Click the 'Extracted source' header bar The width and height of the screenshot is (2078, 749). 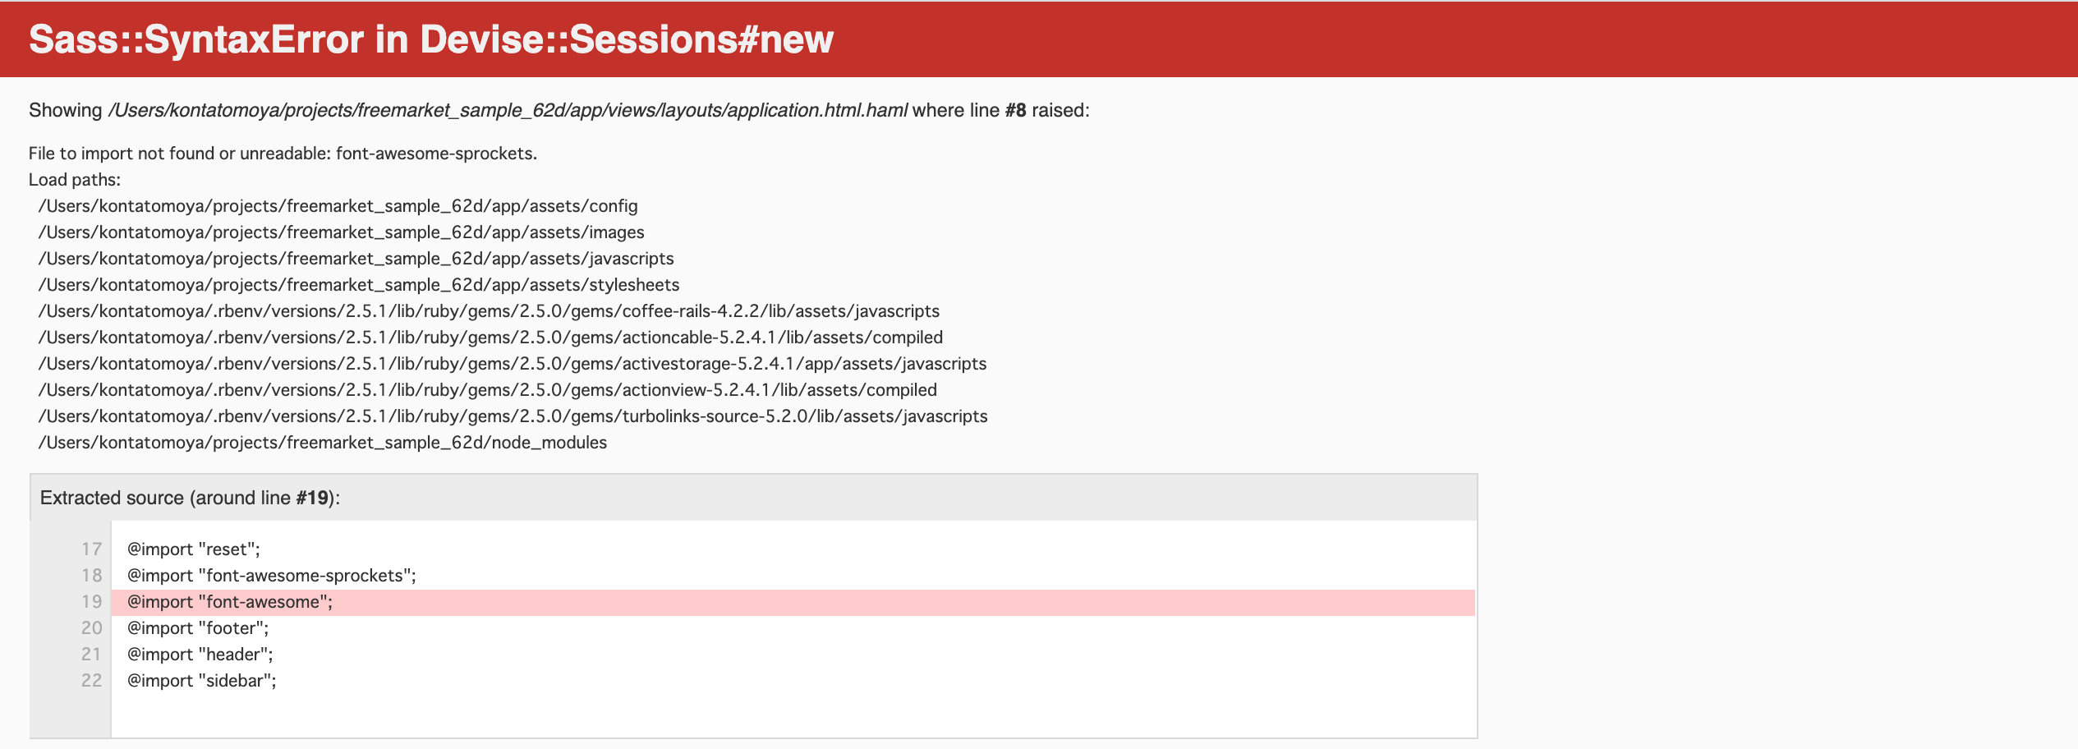753,498
